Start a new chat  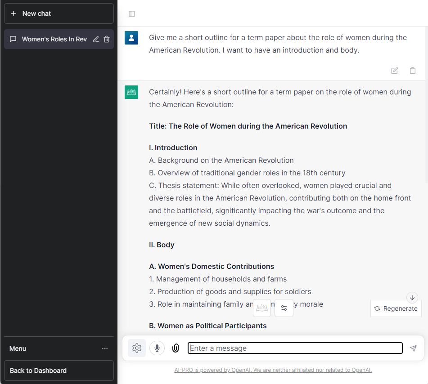click(x=59, y=13)
